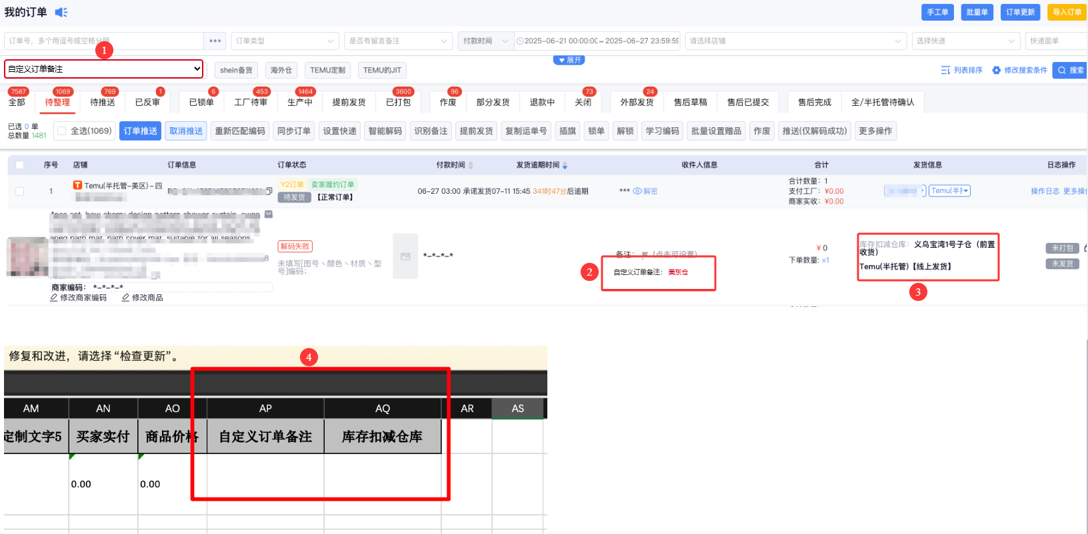Open 修改搜索条件 gear settings
This screenshot has height=534, width=1088.
click(997, 70)
